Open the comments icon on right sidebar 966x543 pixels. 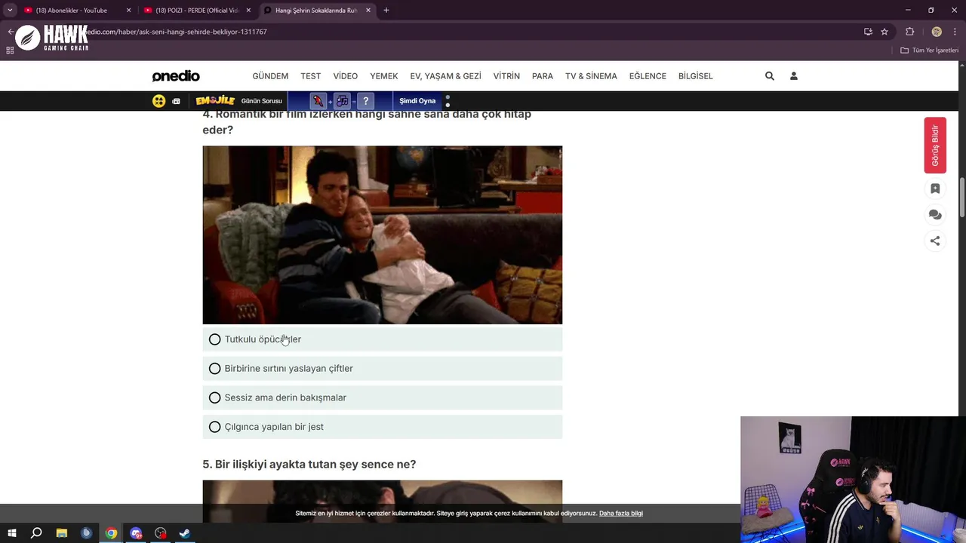(x=935, y=215)
